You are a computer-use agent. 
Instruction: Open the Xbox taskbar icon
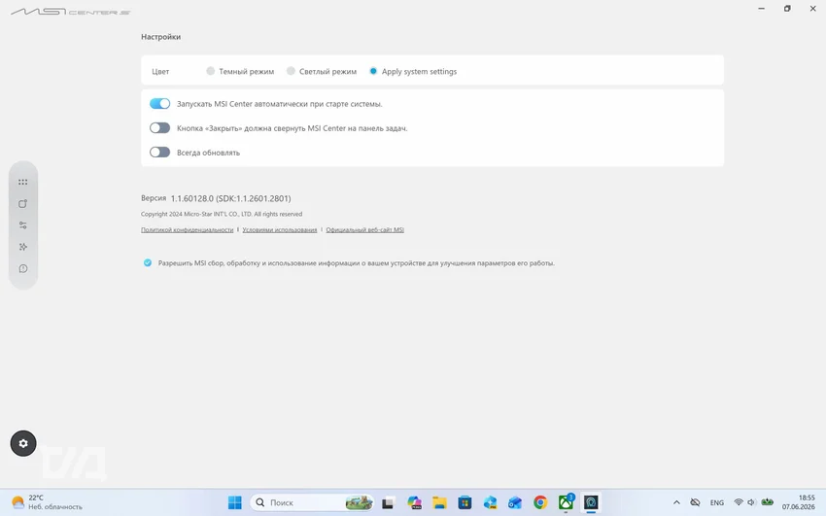(x=566, y=502)
